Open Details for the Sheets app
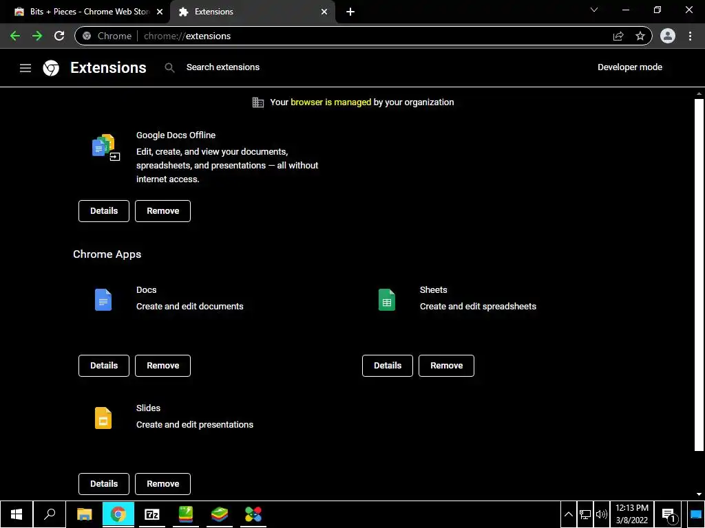 [388, 366]
